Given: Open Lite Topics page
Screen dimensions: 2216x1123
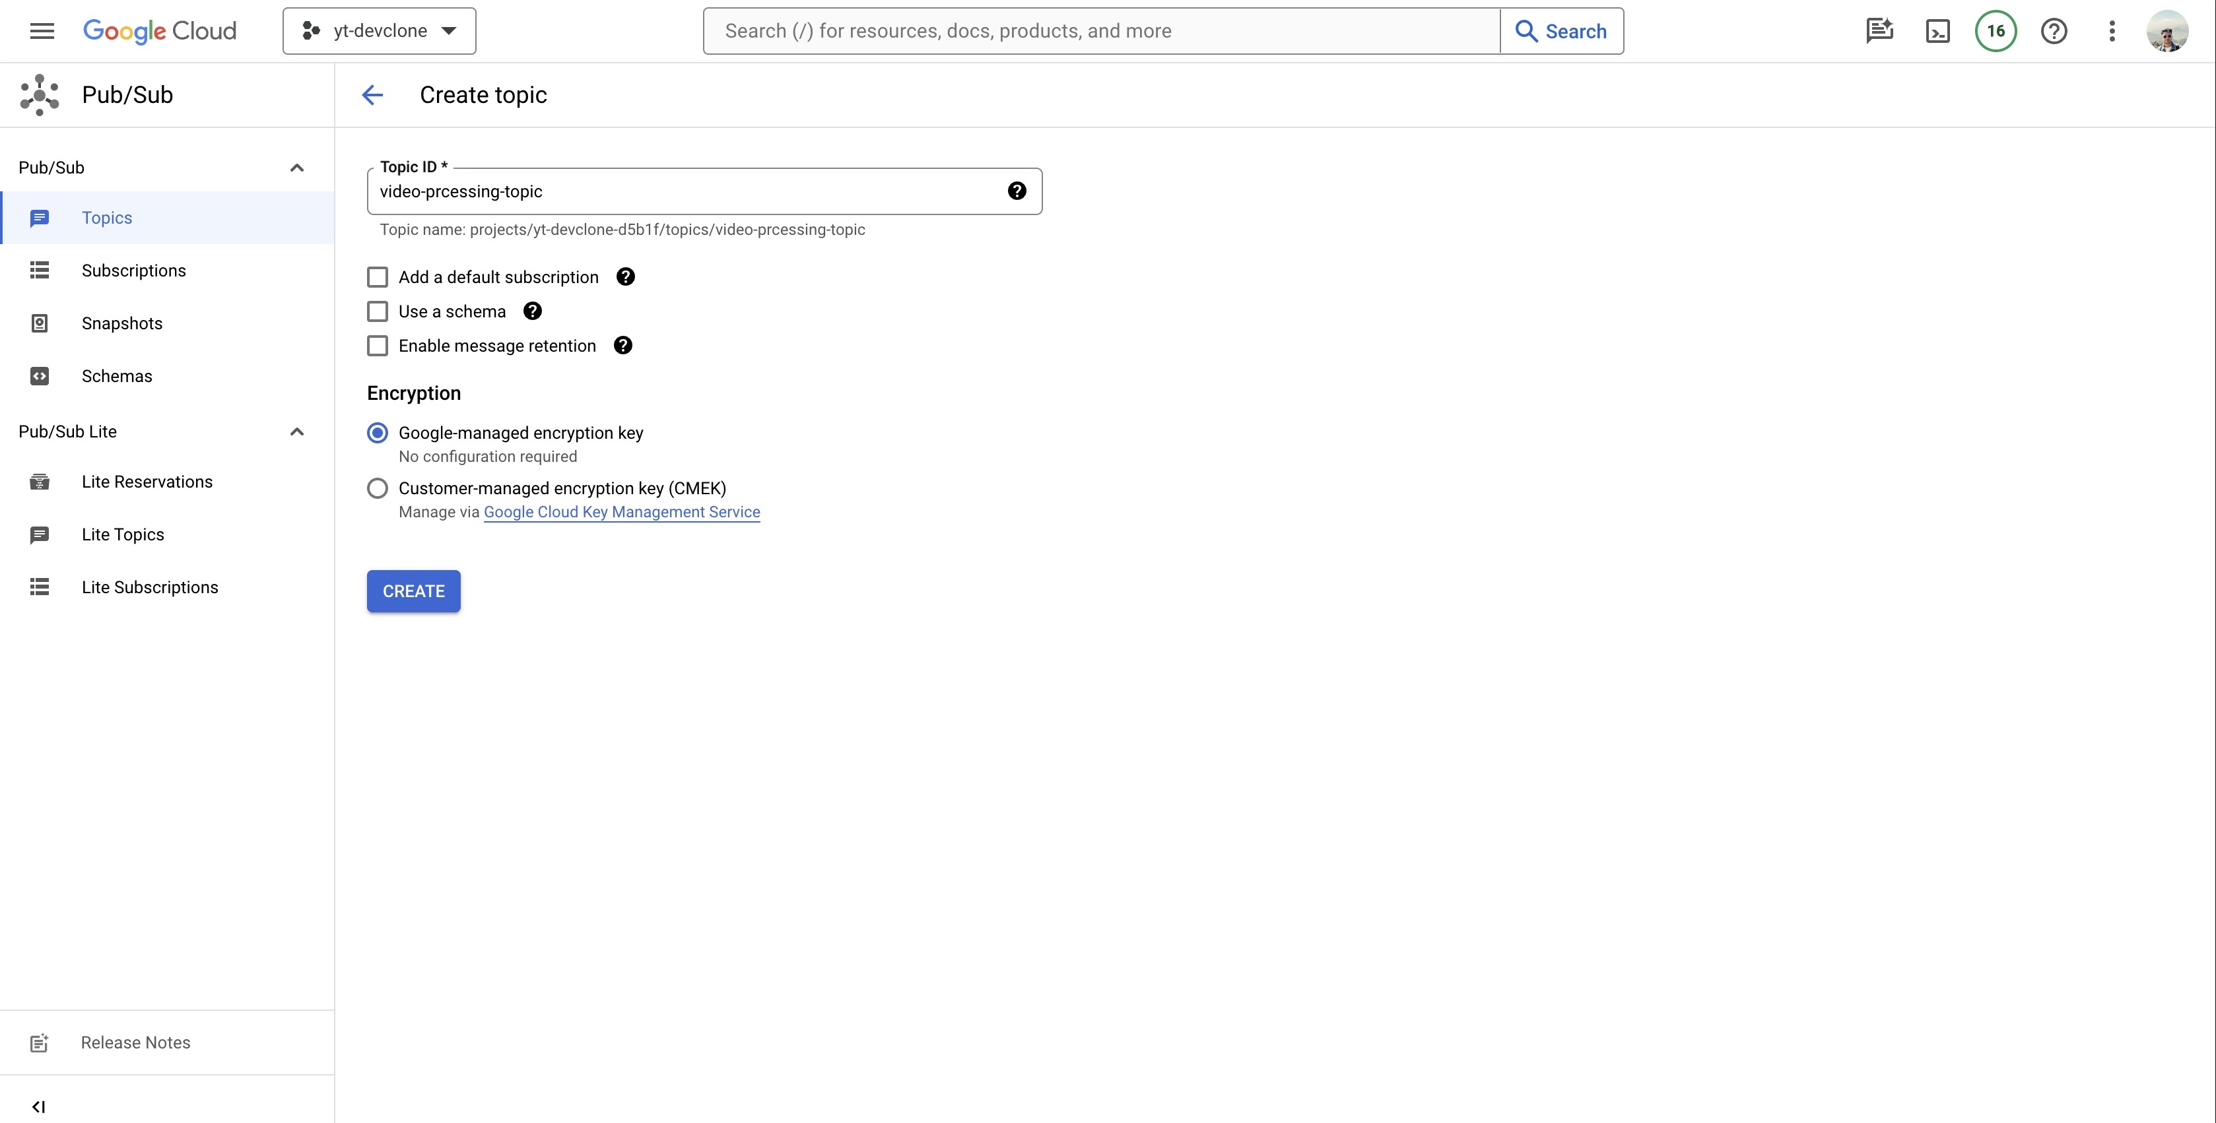Looking at the screenshot, I should [x=123, y=535].
